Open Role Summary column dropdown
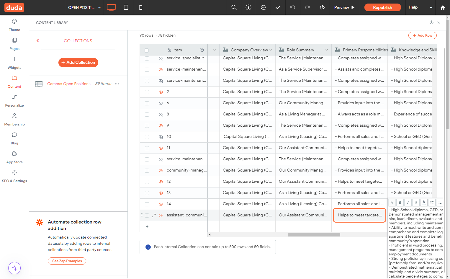450x279 pixels. [x=327, y=50]
